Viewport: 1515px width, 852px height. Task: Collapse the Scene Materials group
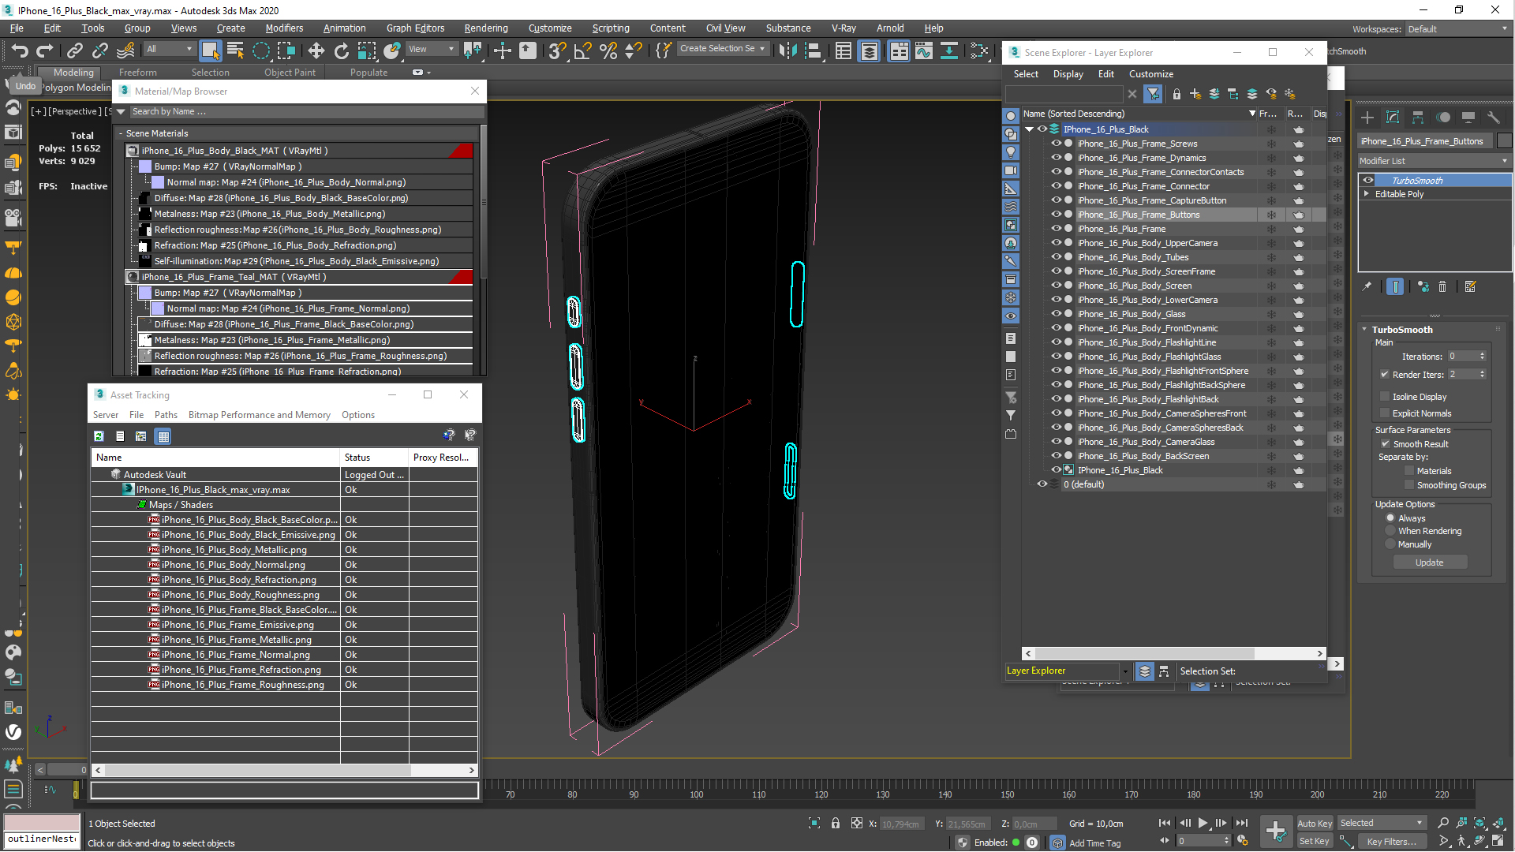pos(121,133)
